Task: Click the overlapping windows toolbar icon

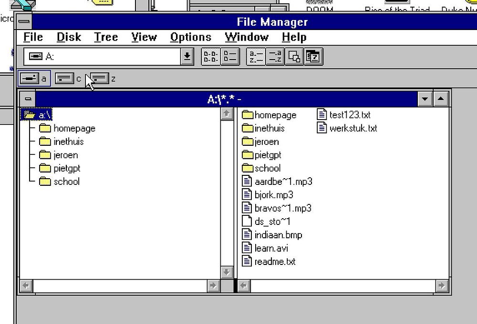Action: point(294,57)
